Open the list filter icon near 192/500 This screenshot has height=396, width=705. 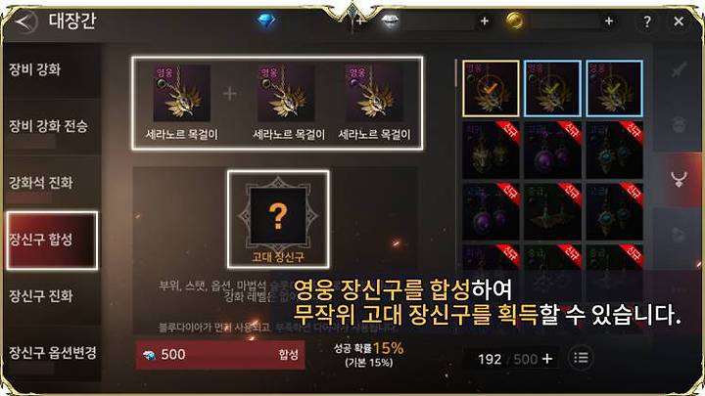coord(581,358)
